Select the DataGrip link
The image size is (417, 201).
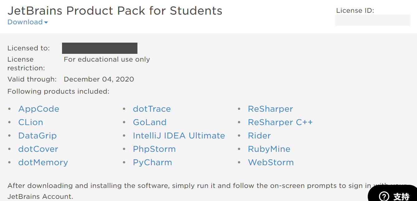click(x=37, y=136)
